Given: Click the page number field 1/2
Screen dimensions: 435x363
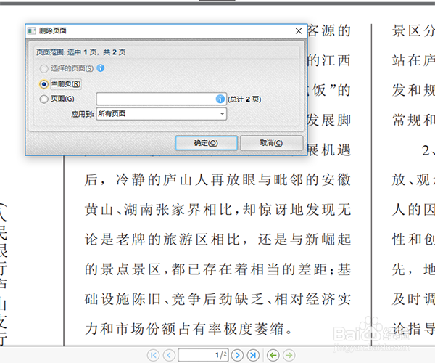Looking at the screenshot, I should pos(203,355).
